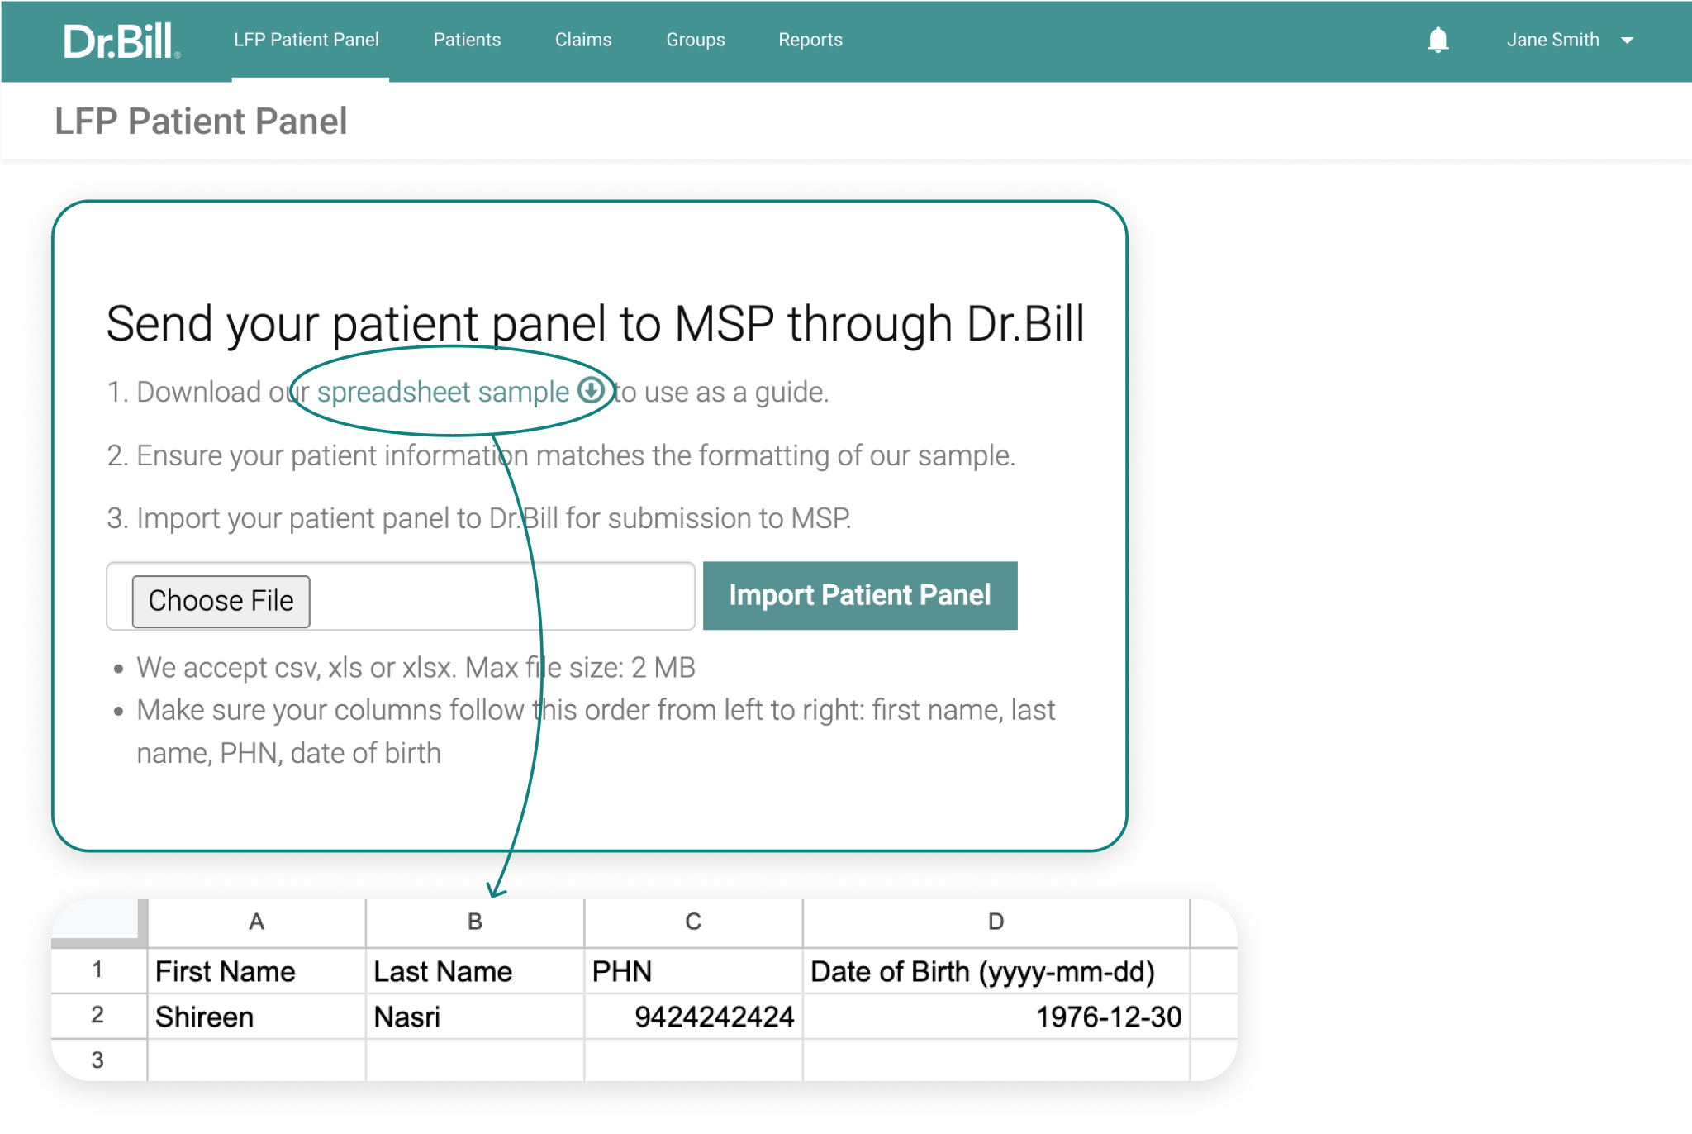The height and width of the screenshot is (1134, 1692).
Task: Select the First Name header cell
Action: tap(256, 971)
